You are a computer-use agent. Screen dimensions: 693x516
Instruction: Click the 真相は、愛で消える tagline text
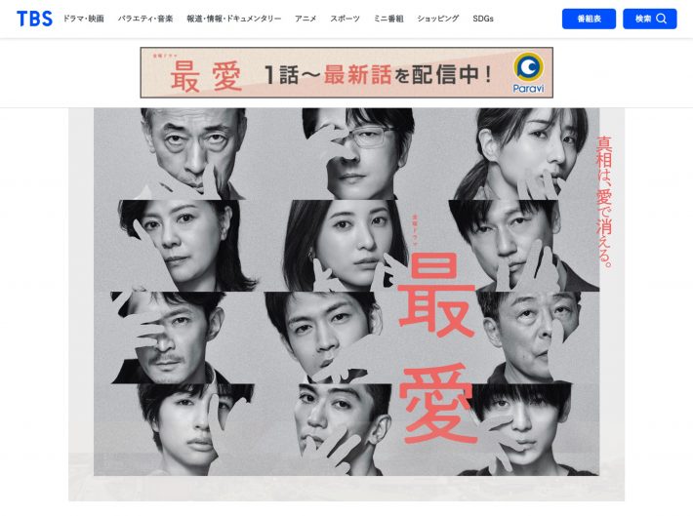tap(604, 202)
